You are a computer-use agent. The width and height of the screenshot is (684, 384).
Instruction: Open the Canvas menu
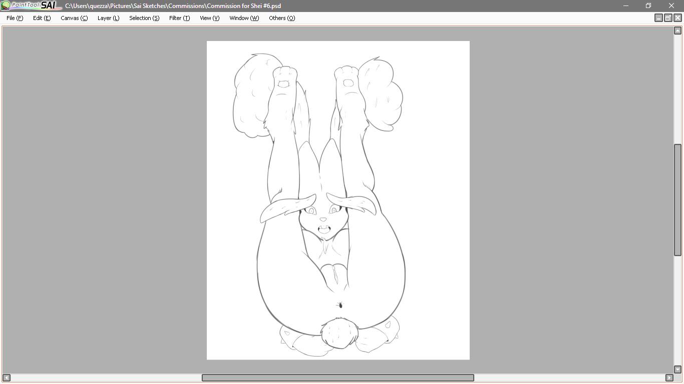point(74,18)
